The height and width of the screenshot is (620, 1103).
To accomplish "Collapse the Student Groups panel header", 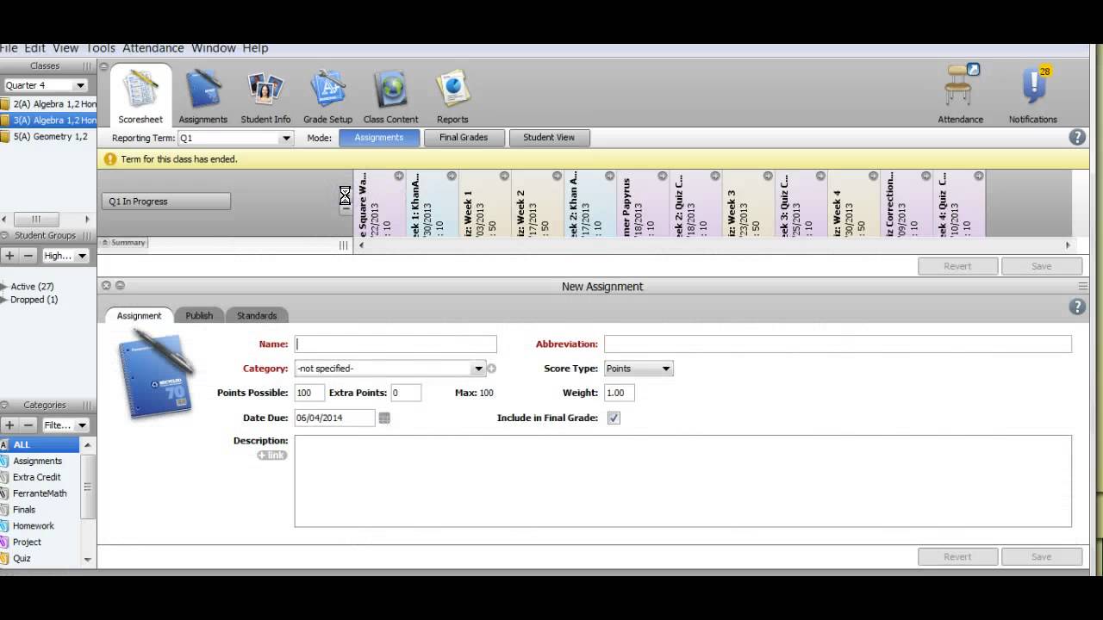I will tap(4, 235).
